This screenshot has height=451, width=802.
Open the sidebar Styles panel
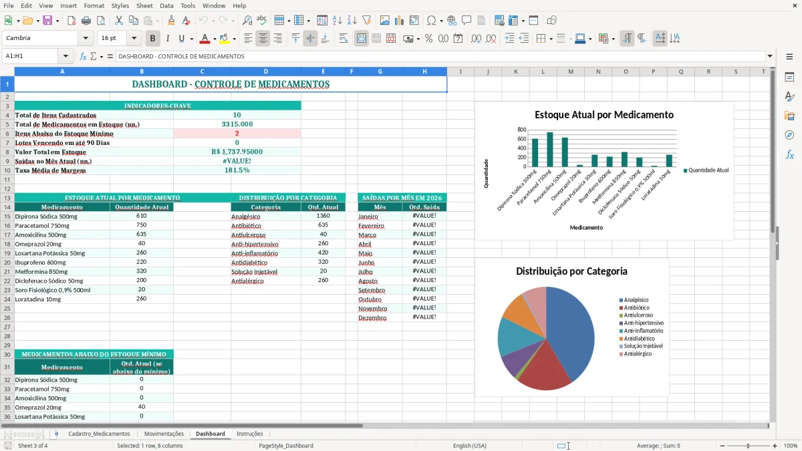pyautogui.click(x=789, y=96)
